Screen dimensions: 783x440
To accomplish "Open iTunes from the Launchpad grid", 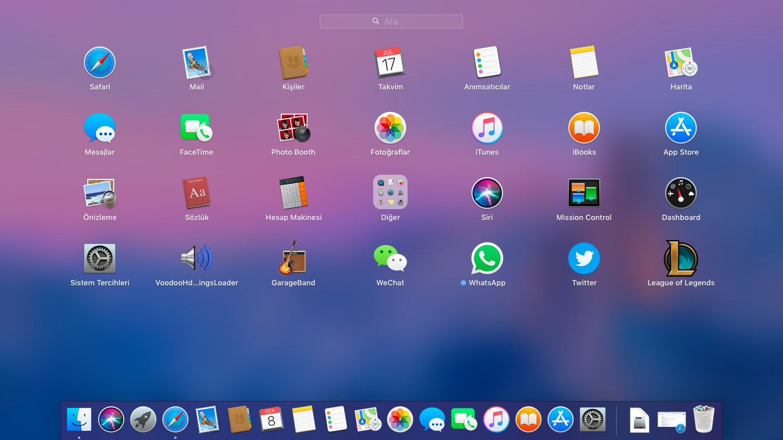I will click(487, 128).
